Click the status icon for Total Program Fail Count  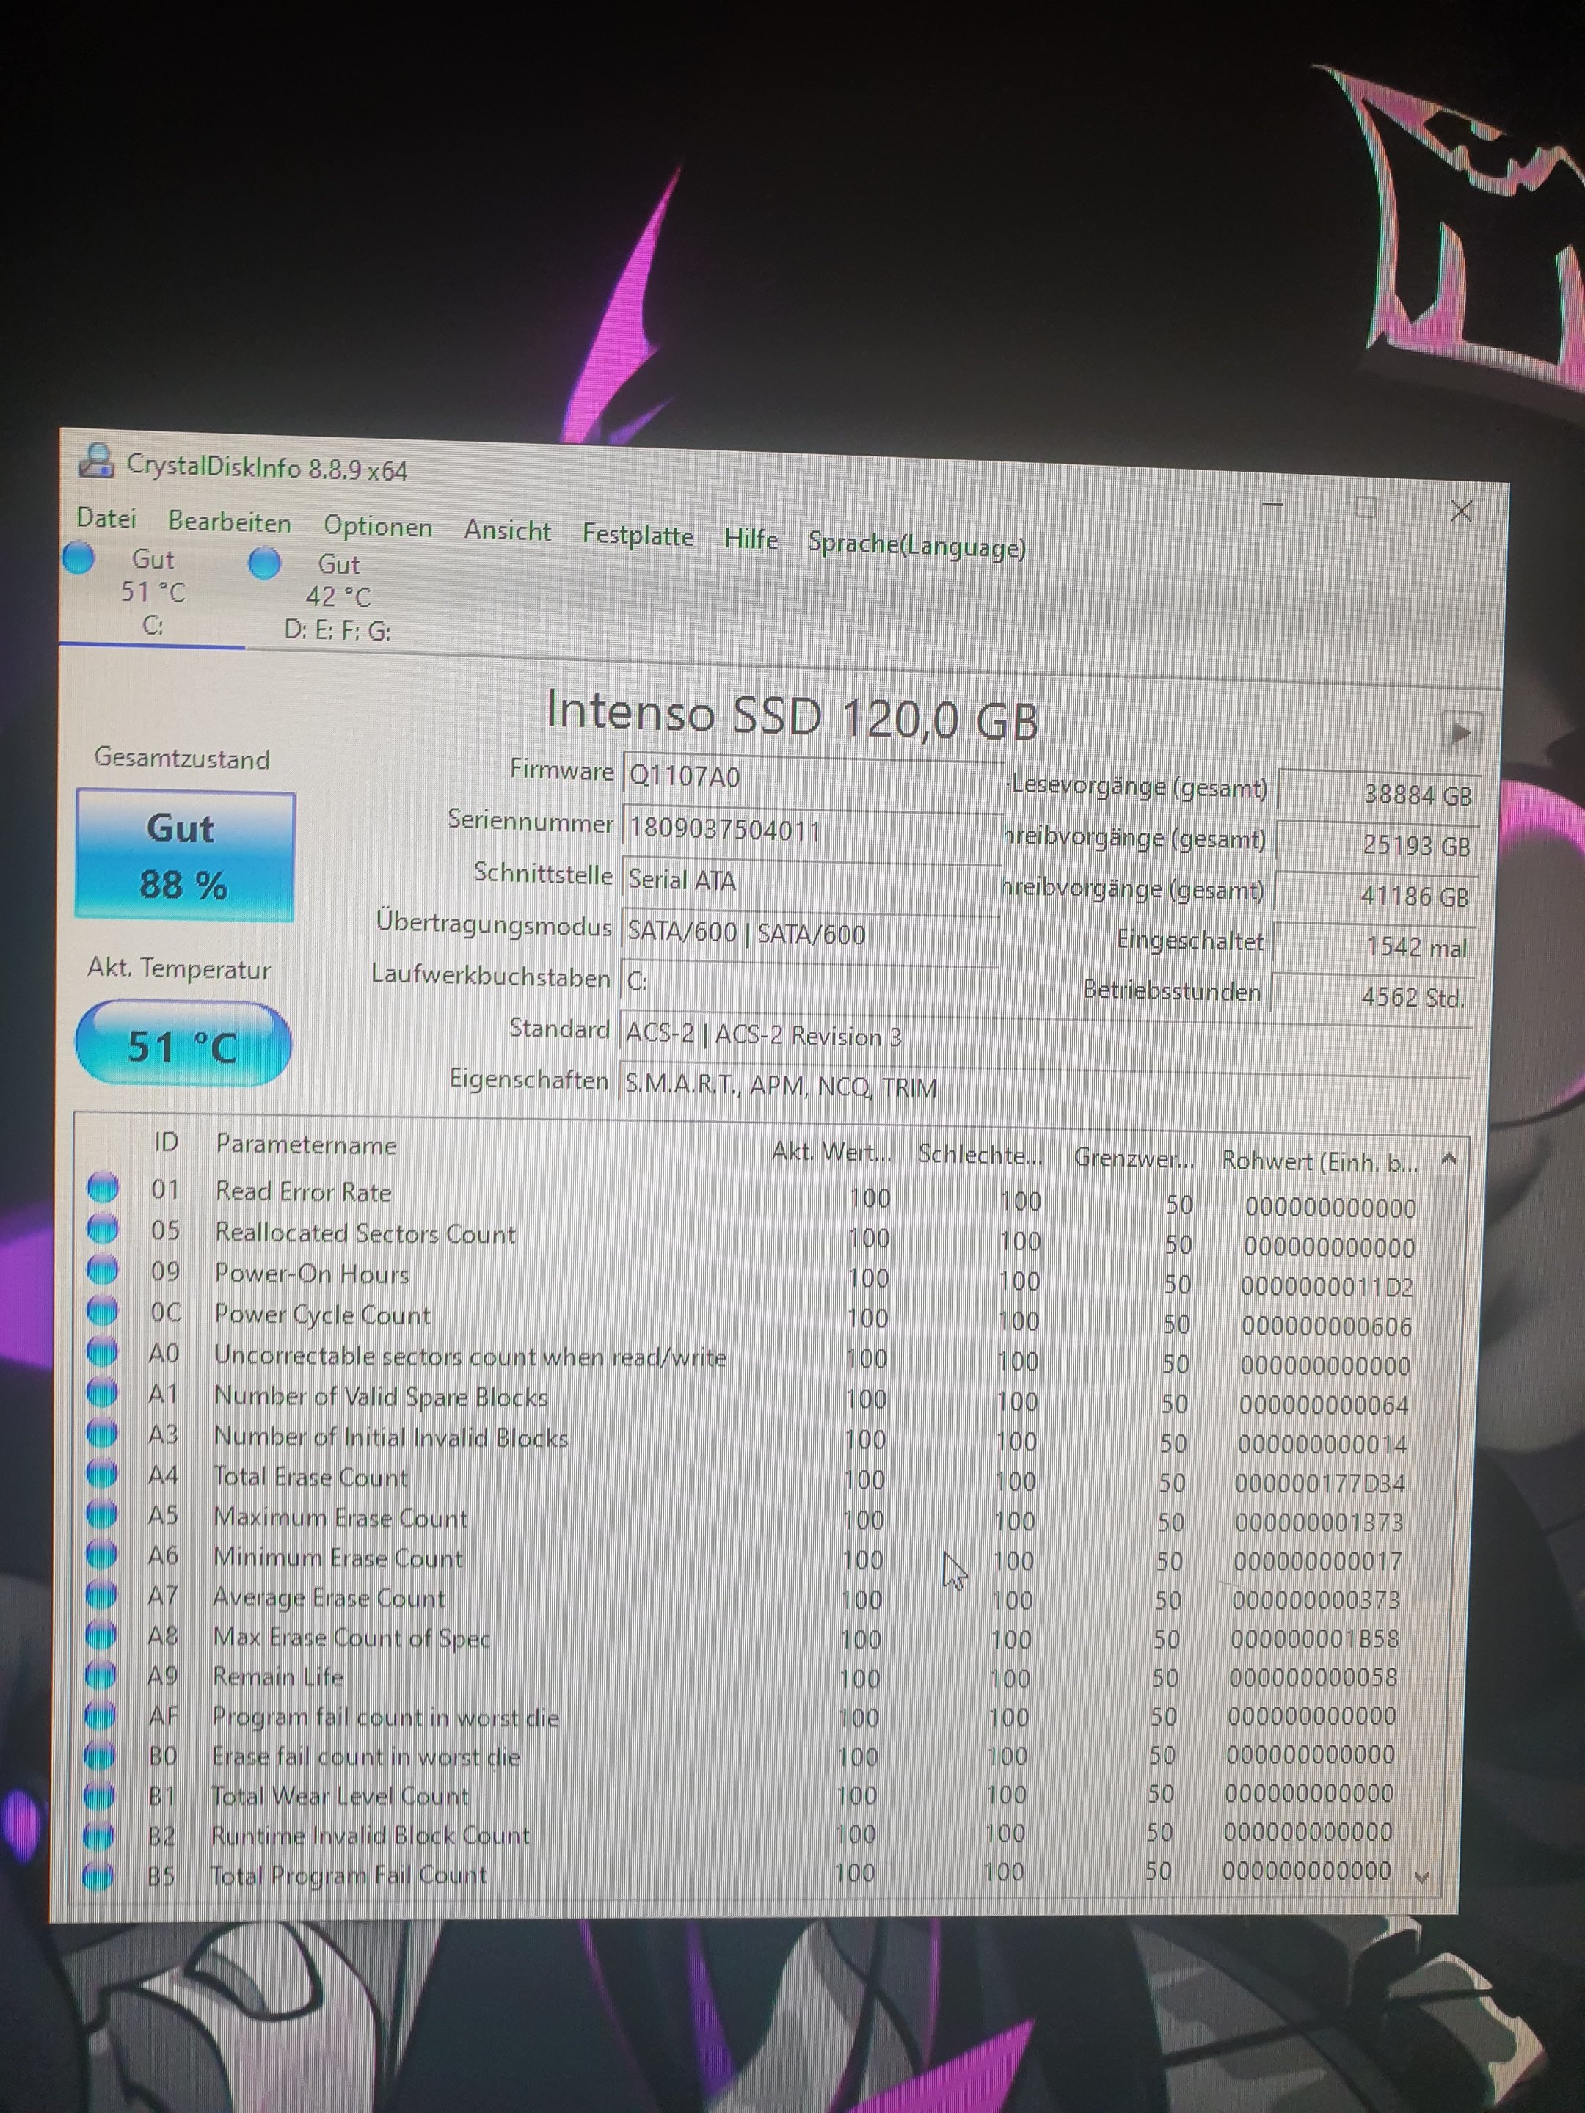click(98, 1875)
